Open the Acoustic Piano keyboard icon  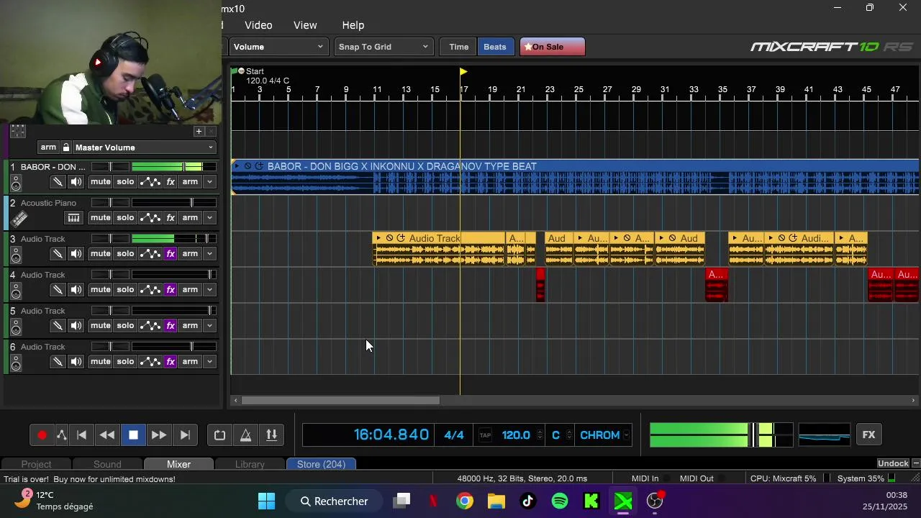[73, 218]
